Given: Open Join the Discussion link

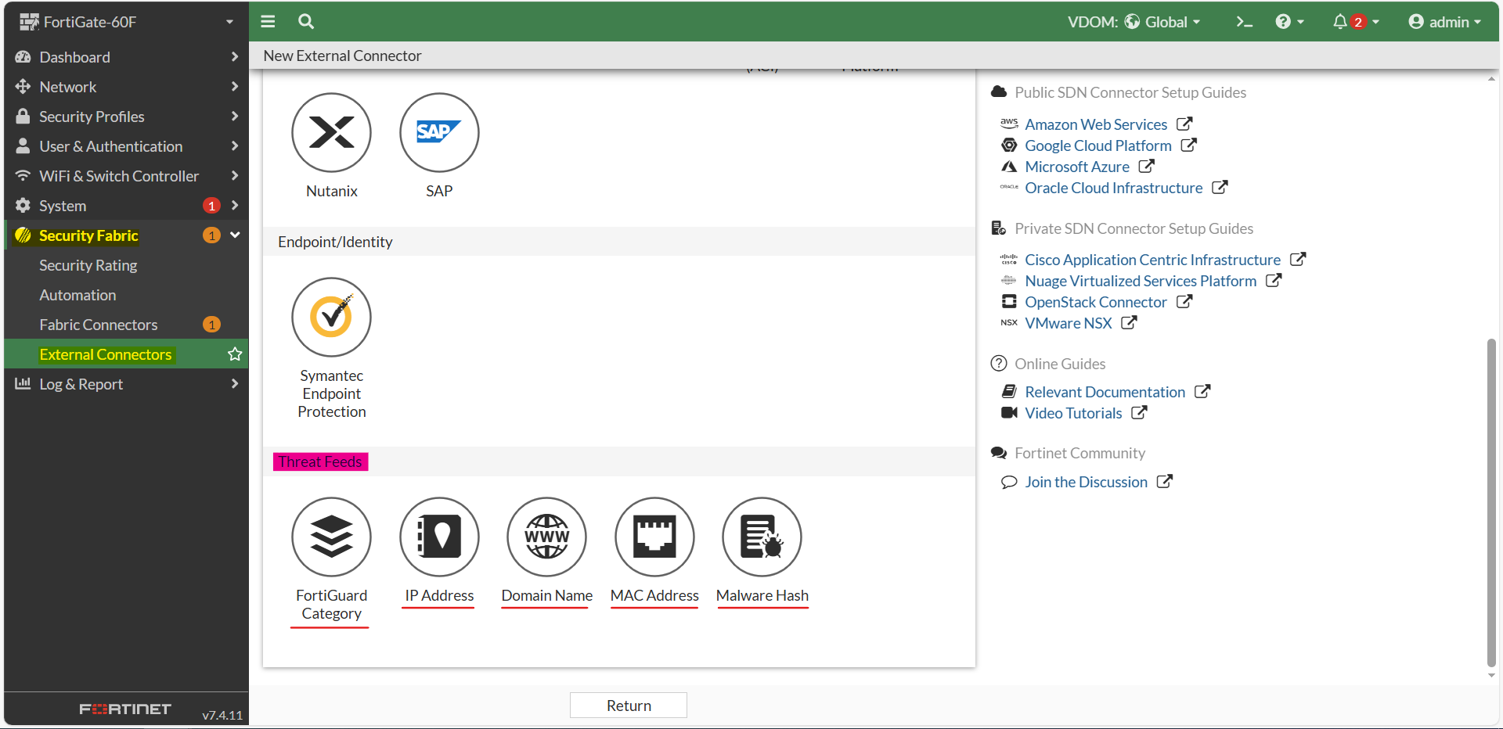Looking at the screenshot, I should [1087, 482].
